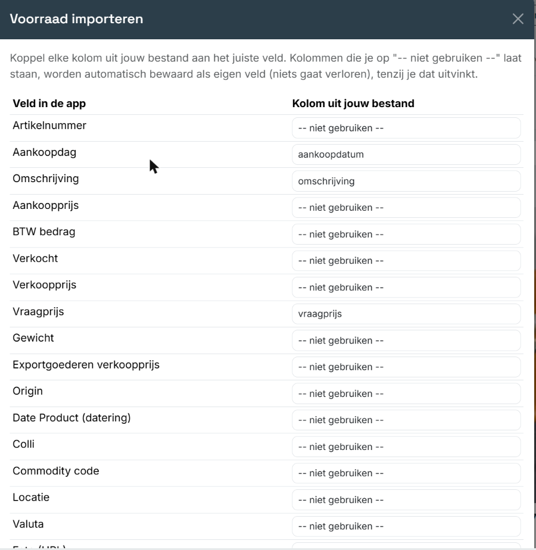Viewport: 536px width, 550px height.
Task: Click the Kolom uit jouw bestand header
Action: [353, 104]
